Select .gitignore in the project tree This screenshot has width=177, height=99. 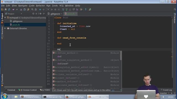(x=16, y=21)
